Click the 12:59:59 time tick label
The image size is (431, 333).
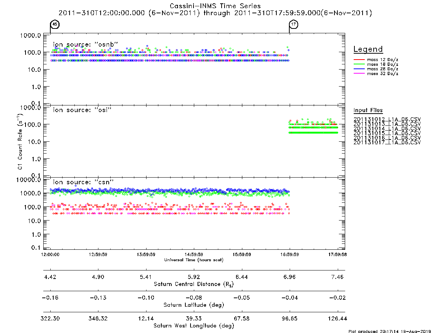coord(98,255)
